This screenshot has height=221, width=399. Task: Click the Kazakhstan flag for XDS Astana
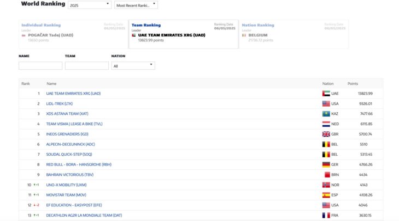click(326, 114)
